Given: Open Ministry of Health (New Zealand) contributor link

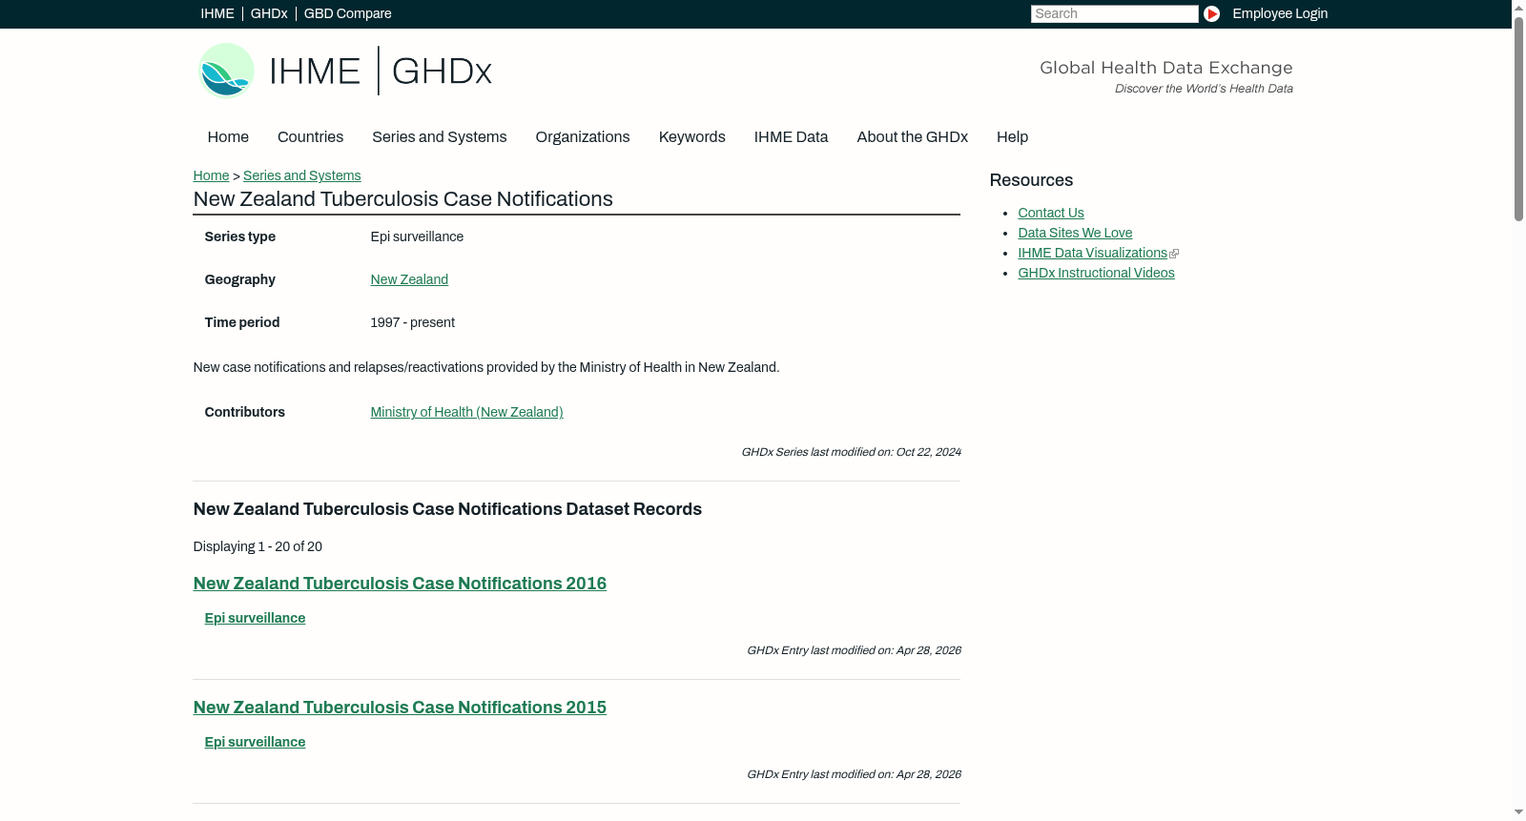Looking at the screenshot, I should tap(466, 412).
